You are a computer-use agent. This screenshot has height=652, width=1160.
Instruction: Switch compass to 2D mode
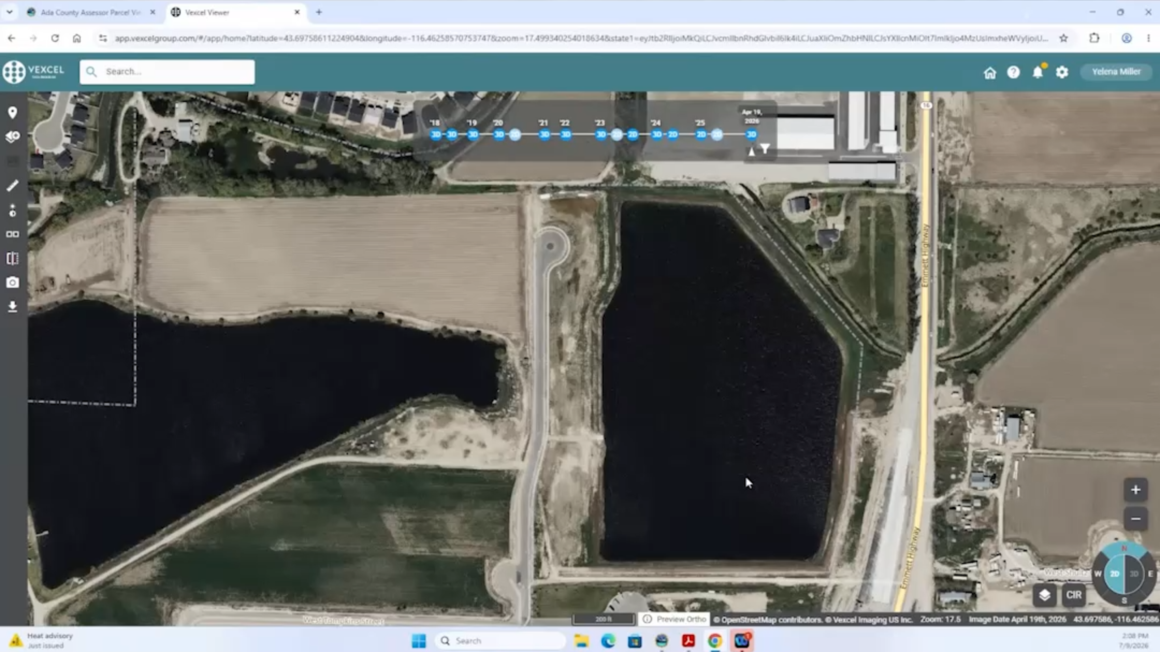click(x=1115, y=574)
